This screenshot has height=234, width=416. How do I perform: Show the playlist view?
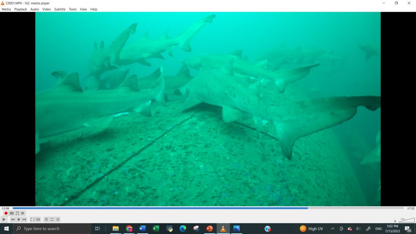pyautogui.click(x=46, y=219)
